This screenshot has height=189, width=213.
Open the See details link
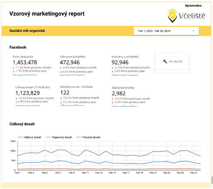coord(176,62)
